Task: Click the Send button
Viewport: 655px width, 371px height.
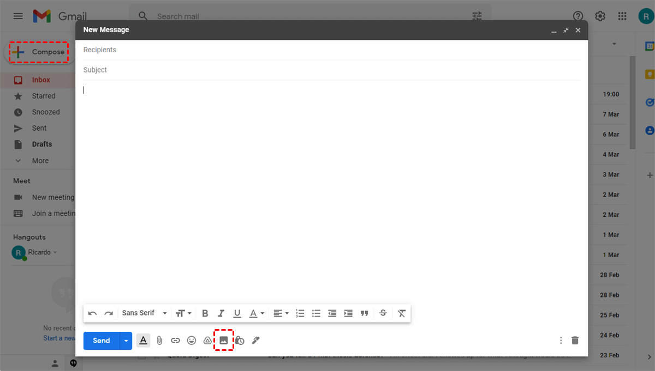Action: [x=102, y=340]
